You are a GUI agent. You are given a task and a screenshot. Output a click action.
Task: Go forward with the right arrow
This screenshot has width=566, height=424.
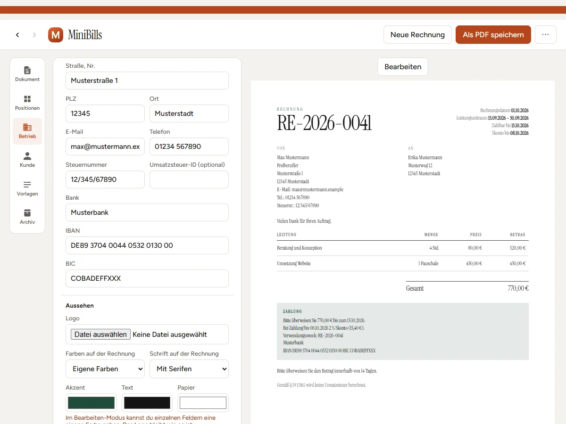(x=34, y=35)
